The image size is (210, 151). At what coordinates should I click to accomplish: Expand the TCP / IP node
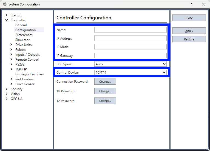[x=12, y=69]
